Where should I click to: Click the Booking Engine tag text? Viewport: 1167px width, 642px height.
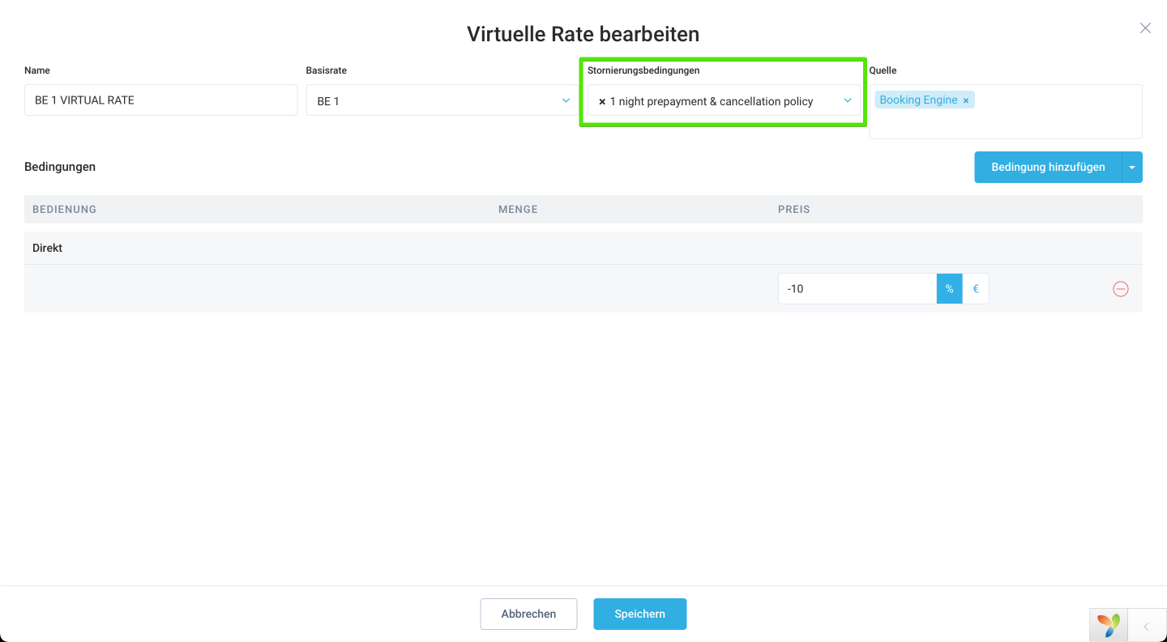(918, 100)
